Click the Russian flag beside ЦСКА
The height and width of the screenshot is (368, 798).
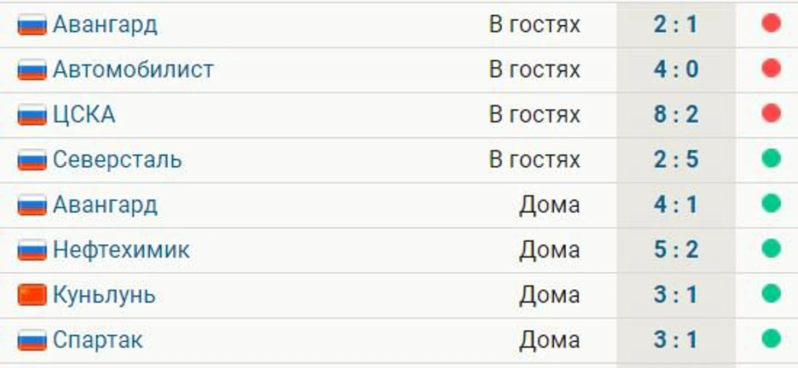[32, 115]
